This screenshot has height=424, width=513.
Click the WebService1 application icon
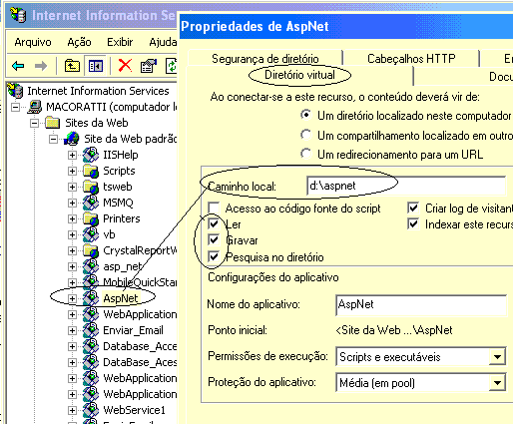(x=91, y=410)
